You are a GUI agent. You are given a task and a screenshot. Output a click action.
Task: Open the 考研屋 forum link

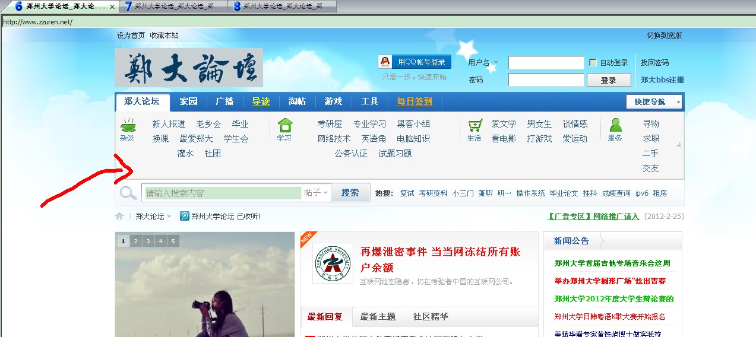click(330, 124)
